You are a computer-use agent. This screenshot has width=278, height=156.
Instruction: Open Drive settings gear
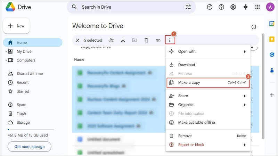(x=233, y=7)
